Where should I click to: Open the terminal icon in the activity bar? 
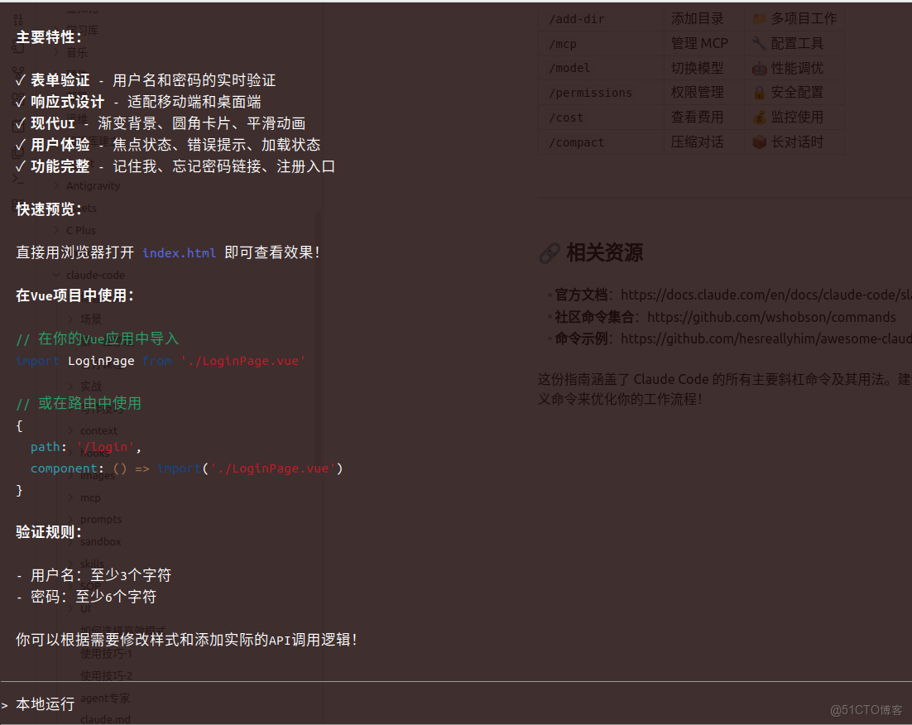click(18, 179)
